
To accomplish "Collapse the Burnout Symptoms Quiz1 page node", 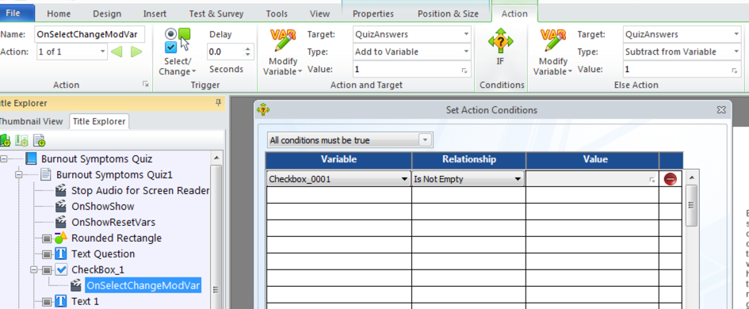I will (x=20, y=174).
